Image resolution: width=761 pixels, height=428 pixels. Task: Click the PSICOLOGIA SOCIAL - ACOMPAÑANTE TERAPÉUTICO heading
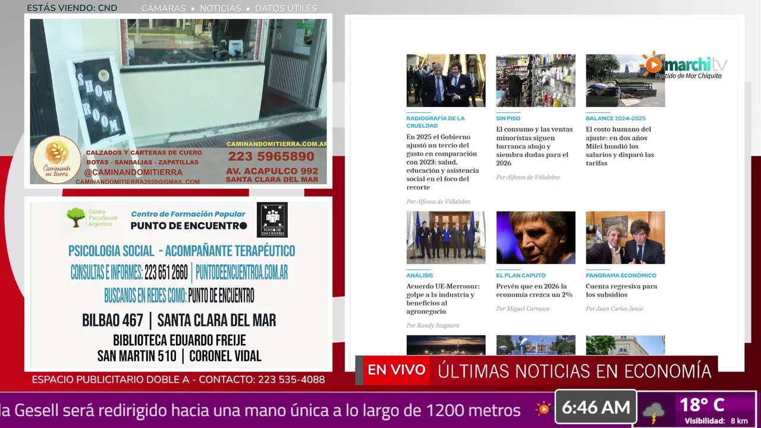pos(181,251)
